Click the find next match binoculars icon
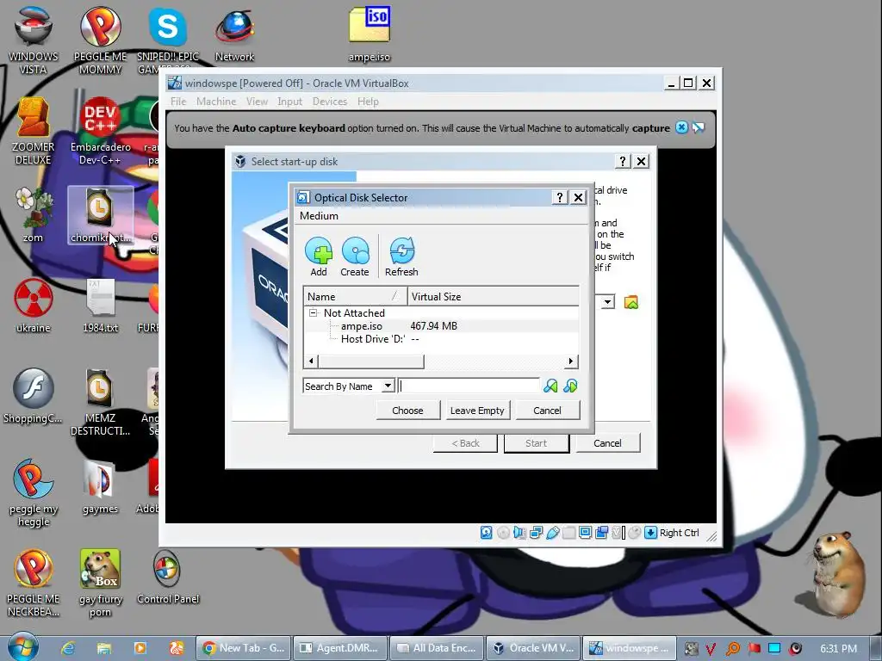Viewport: 882px width, 661px height. (570, 386)
